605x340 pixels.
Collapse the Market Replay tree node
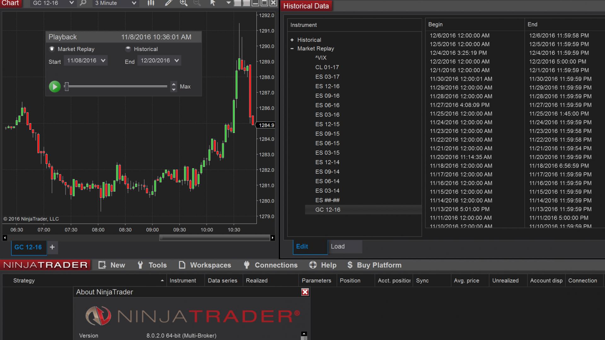pyautogui.click(x=292, y=49)
